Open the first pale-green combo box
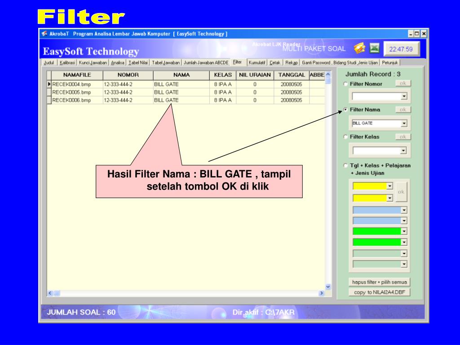460x345 pixels. click(404, 253)
